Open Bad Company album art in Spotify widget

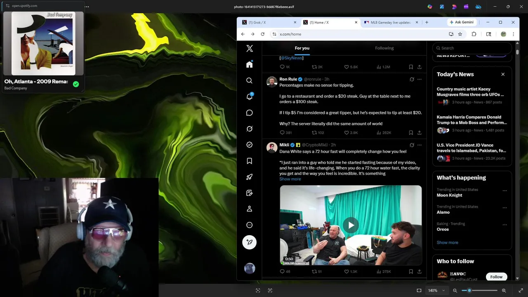pyautogui.click(x=43, y=43)
